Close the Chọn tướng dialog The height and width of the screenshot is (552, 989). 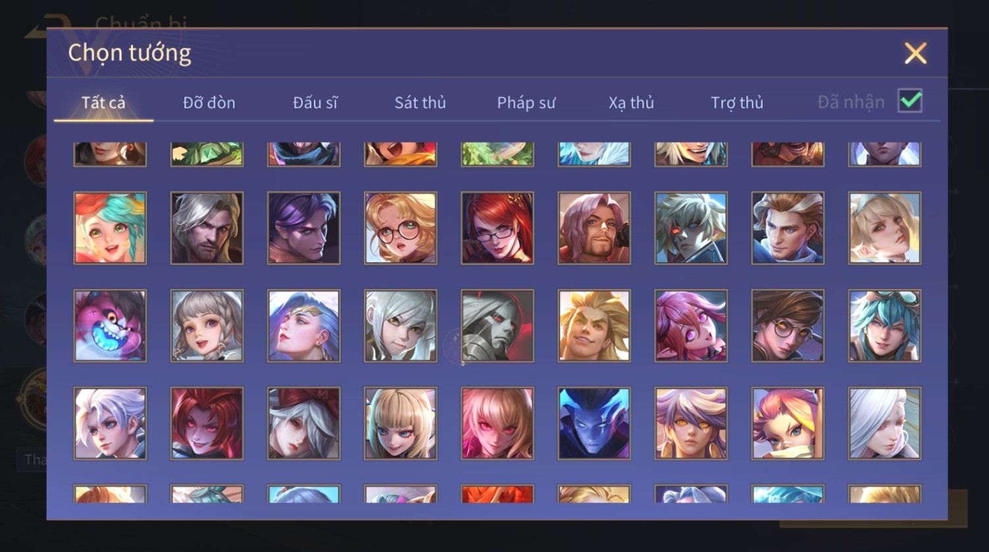point(915,53)
